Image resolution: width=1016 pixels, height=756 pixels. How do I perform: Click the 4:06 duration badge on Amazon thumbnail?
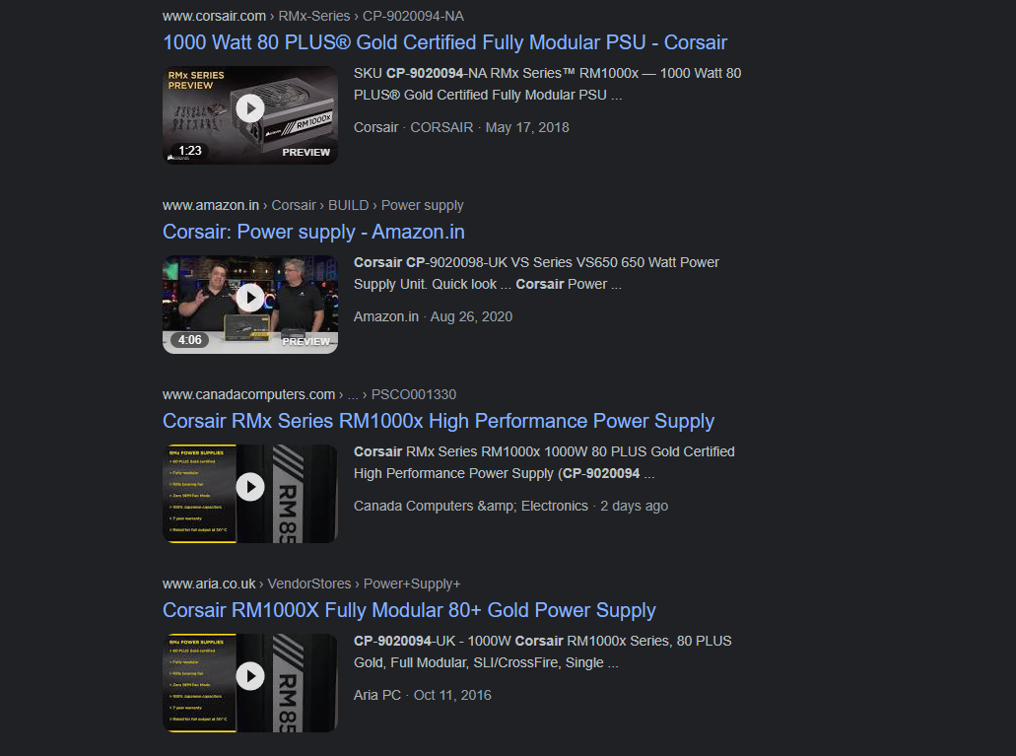point(190,340)
